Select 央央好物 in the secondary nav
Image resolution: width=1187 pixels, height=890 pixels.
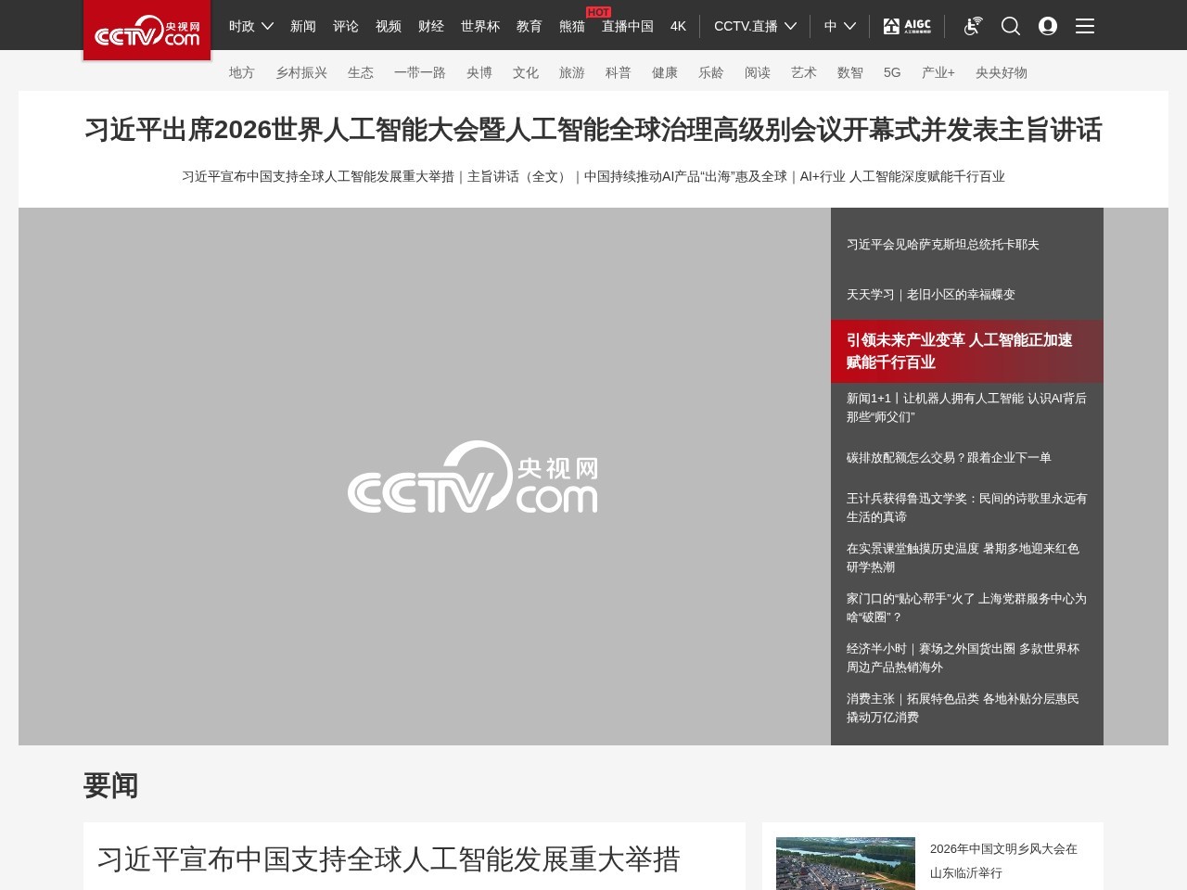1002,72
